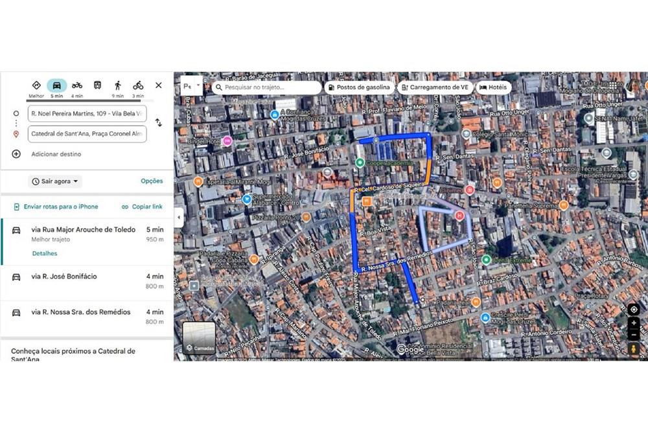Enable the Carregamento de VE filter
This screenshot has width=648, height=432.
coord(434,87)
